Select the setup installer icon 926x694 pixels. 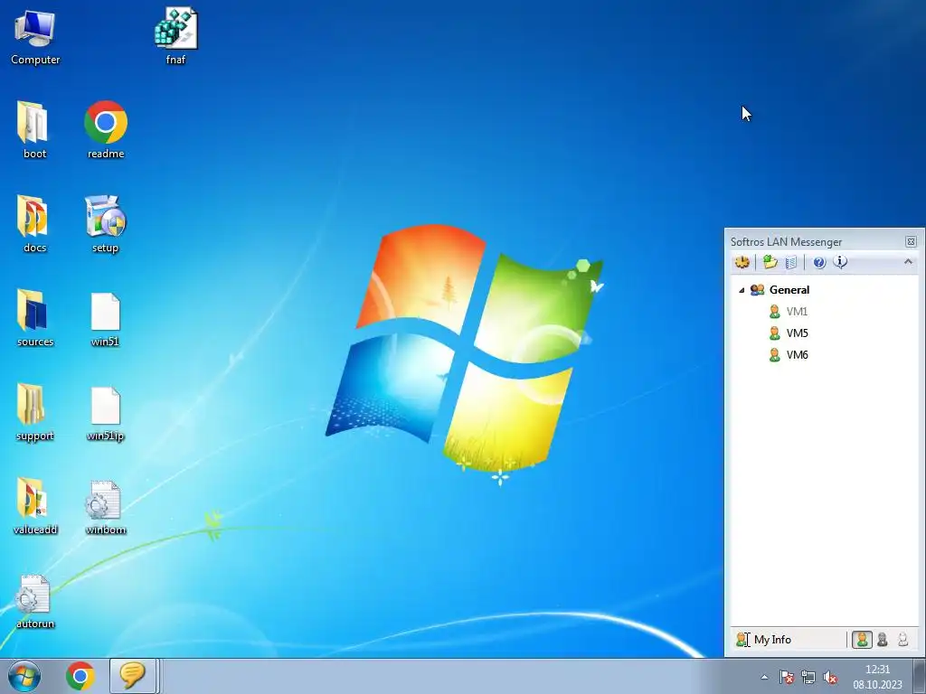tap(105, 224)
